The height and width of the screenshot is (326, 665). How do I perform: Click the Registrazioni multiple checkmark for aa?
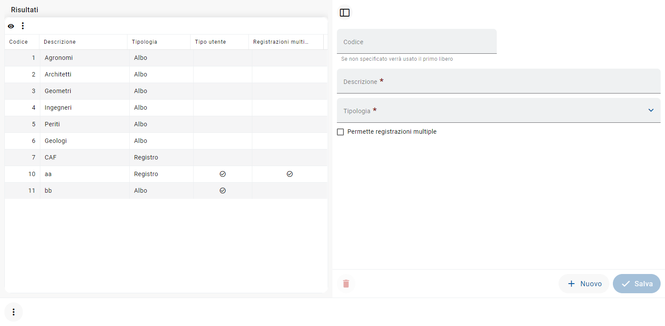(x=290, y=174)
